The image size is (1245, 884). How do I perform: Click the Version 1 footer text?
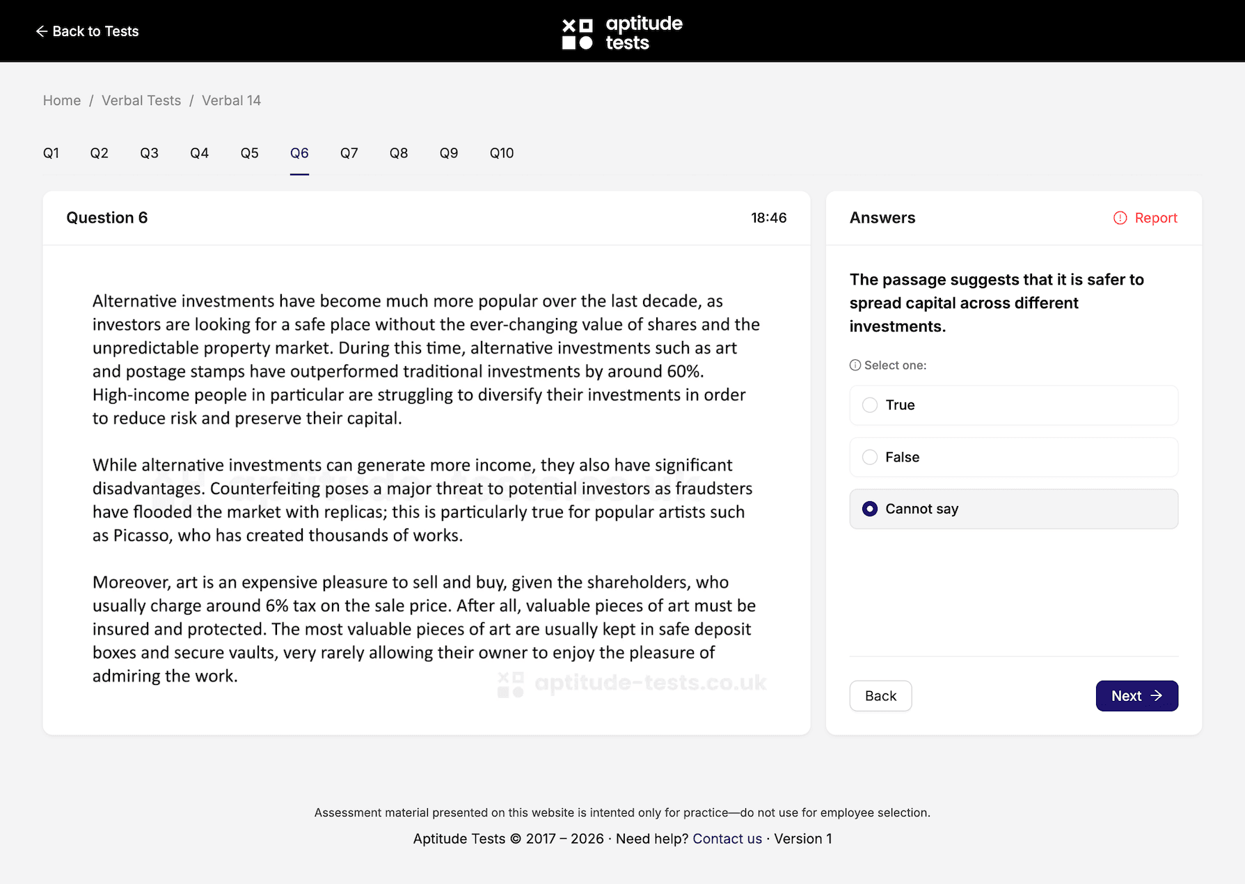[803, 839]
